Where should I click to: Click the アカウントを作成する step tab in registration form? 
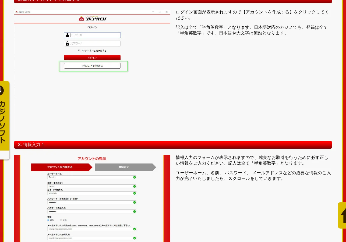pyautogui.click(x=62, y=167)
